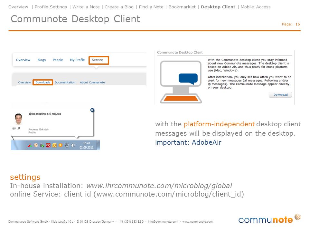Click the 'Communote Desktop Client' panel heading
This screenshot has width=309, height=232.
pyautogui.click(x=180, y=53)
